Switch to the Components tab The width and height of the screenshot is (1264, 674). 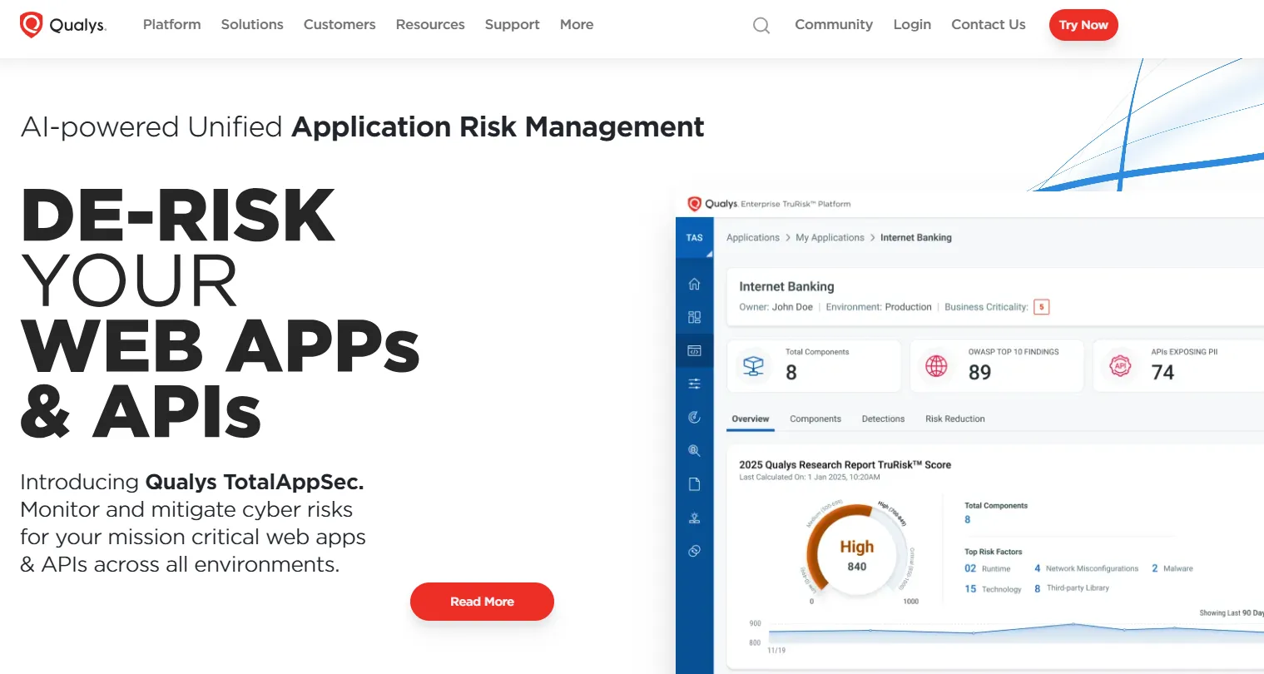[815, 419]
